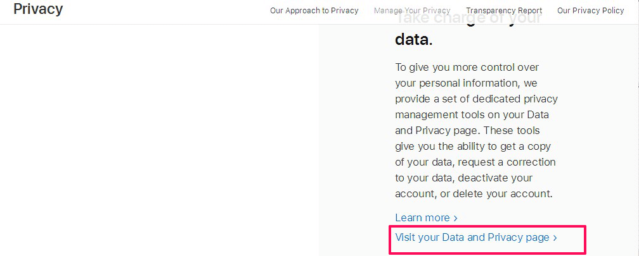This screenshot has height=256, width=639.
Task: Click the chevron after Learn more
Action: [x=455, y=218]
